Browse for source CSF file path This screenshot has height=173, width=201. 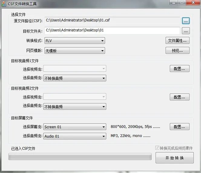pyautogui.click(x=186, y=21)
